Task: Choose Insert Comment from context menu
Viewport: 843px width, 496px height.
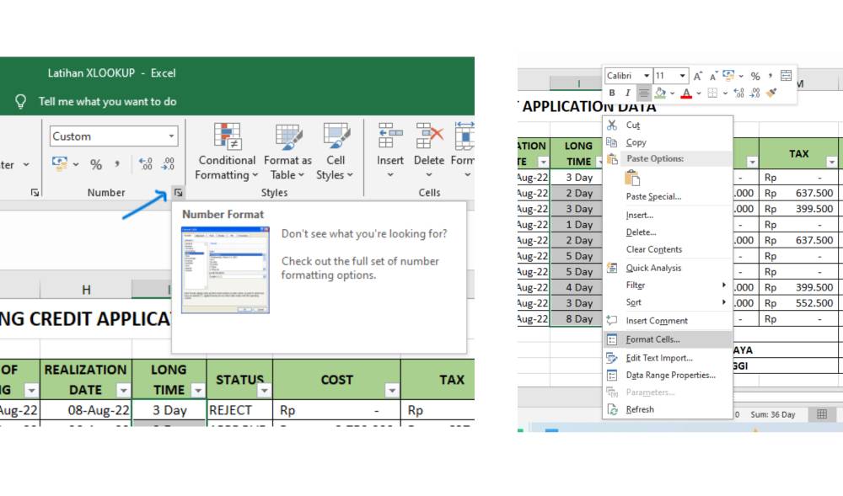Action: pyautogui.click(x=668, y=321)
